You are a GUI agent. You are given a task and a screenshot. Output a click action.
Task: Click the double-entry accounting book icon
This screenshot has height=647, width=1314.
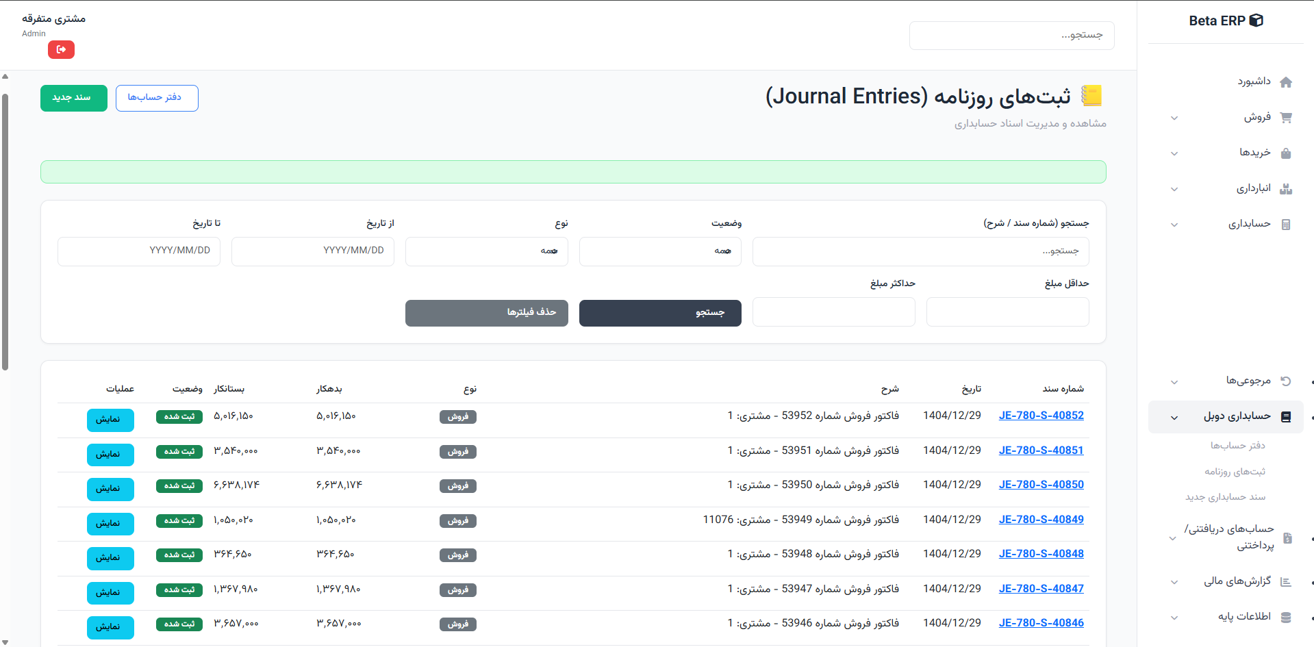pyautogui.click(x=1286, y=417)
